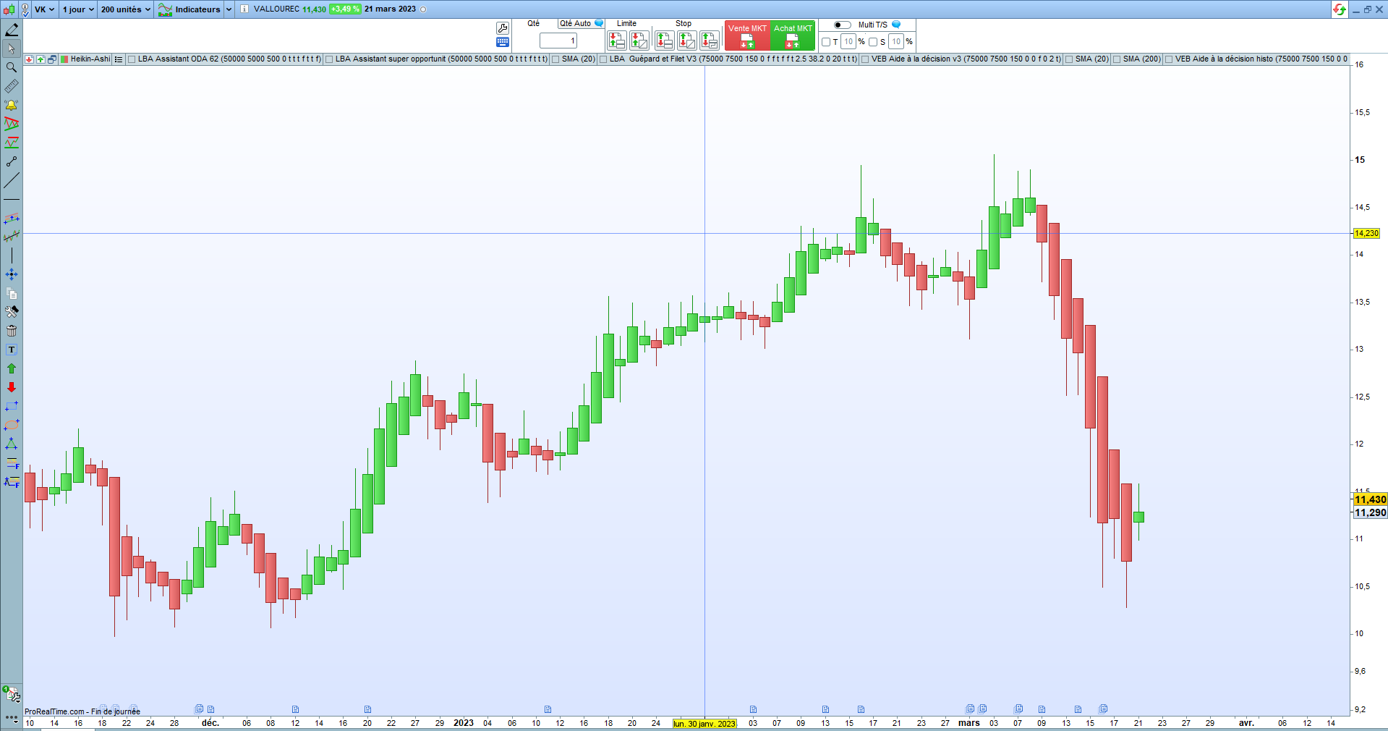
Task: Click the instrument info icon beside VALLOUREC
Action: 244,9
